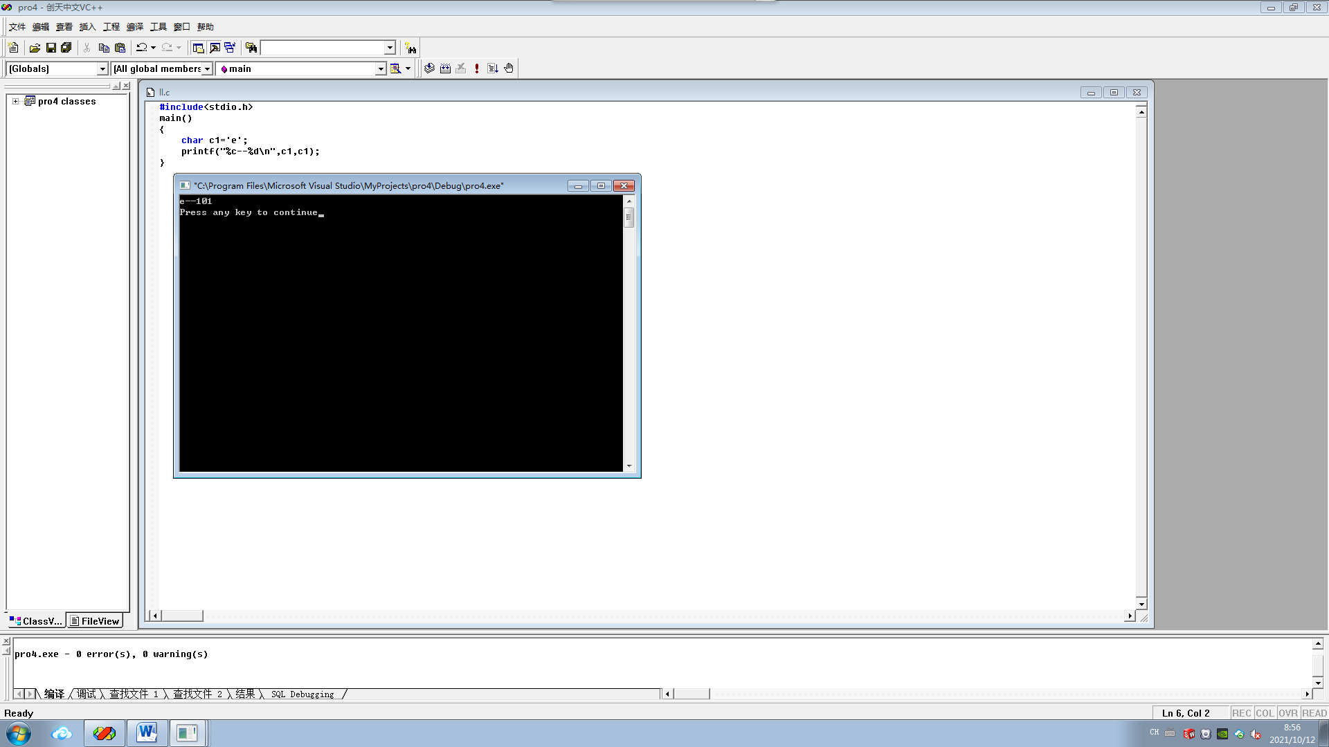1329x747 pixels.
Task: Click the Save All icon
Action: pos(66,48)
